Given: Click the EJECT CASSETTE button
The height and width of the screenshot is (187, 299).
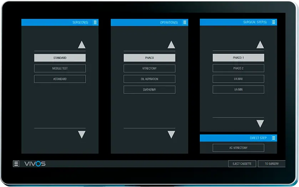Looking at the screenshot, I should (x=242, y=164).
